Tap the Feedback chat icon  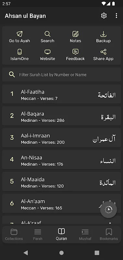point(75,52)
